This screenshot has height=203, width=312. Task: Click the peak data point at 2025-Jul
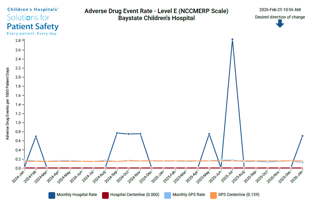pyautogui.click(x=232, y=39)
